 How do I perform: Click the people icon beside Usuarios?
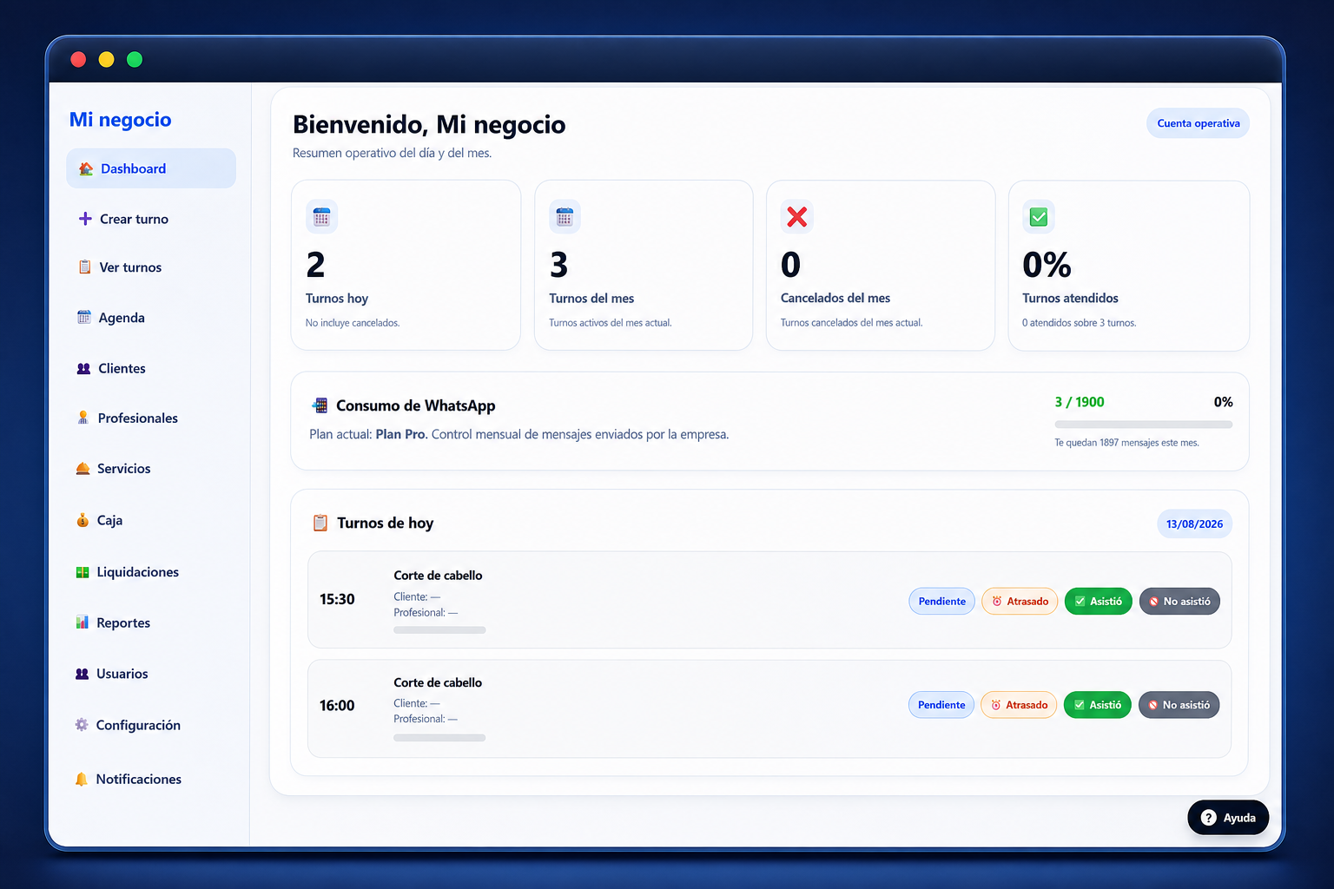click(x=83, y=674)
